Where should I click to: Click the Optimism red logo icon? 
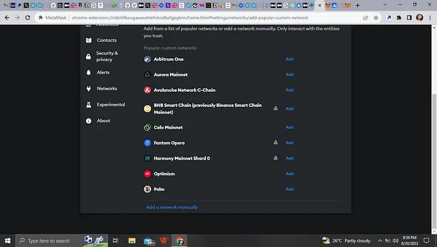click(x=147, y=174)
